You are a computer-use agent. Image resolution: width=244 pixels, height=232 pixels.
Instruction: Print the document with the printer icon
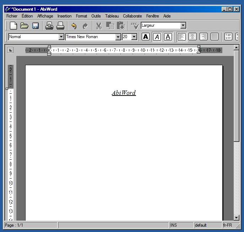pos(60,26)
